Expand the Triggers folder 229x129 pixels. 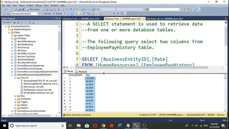pyautogui.click(x=15, y=102)
